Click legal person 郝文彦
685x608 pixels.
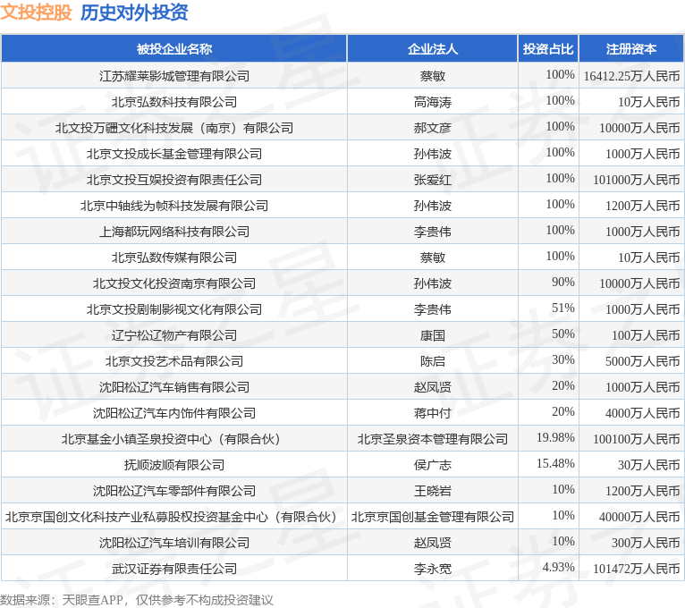tap(433, 128)
